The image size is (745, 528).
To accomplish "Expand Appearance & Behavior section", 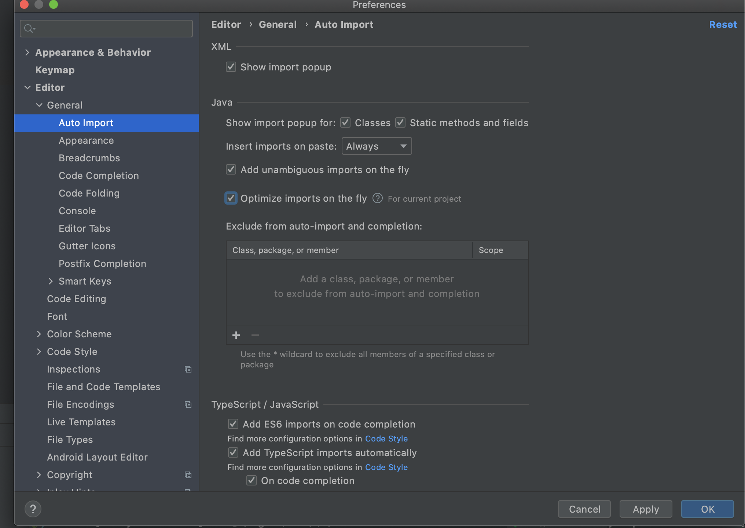I will (27, 52).
